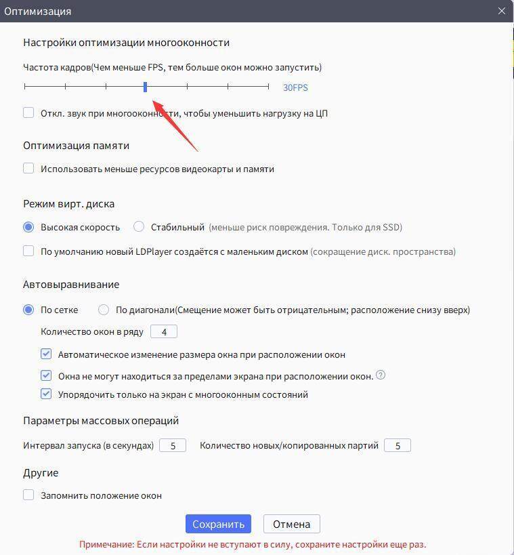Uncheck automatic window resize option

click(x=46, y=354)
